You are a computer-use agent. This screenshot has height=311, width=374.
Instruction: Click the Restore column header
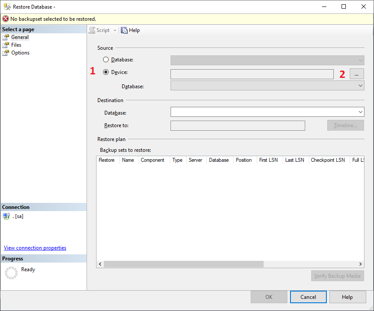[x=108, y=160]
